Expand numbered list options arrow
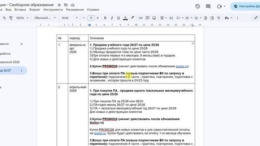The height and width of the screenshot is (146, 260). pos(201,18)
